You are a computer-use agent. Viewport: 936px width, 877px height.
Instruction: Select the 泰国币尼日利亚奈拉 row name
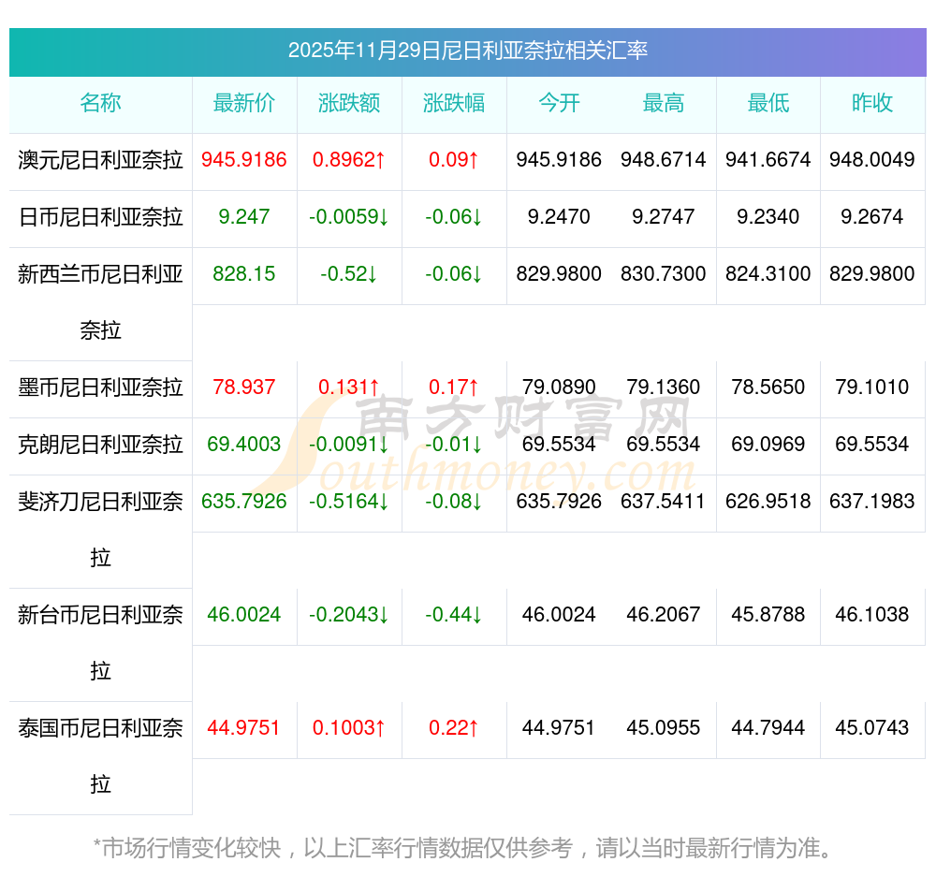tap(100, 755)
